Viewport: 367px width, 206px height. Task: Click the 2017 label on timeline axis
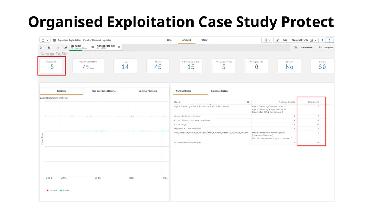click(x=132, y=178)
